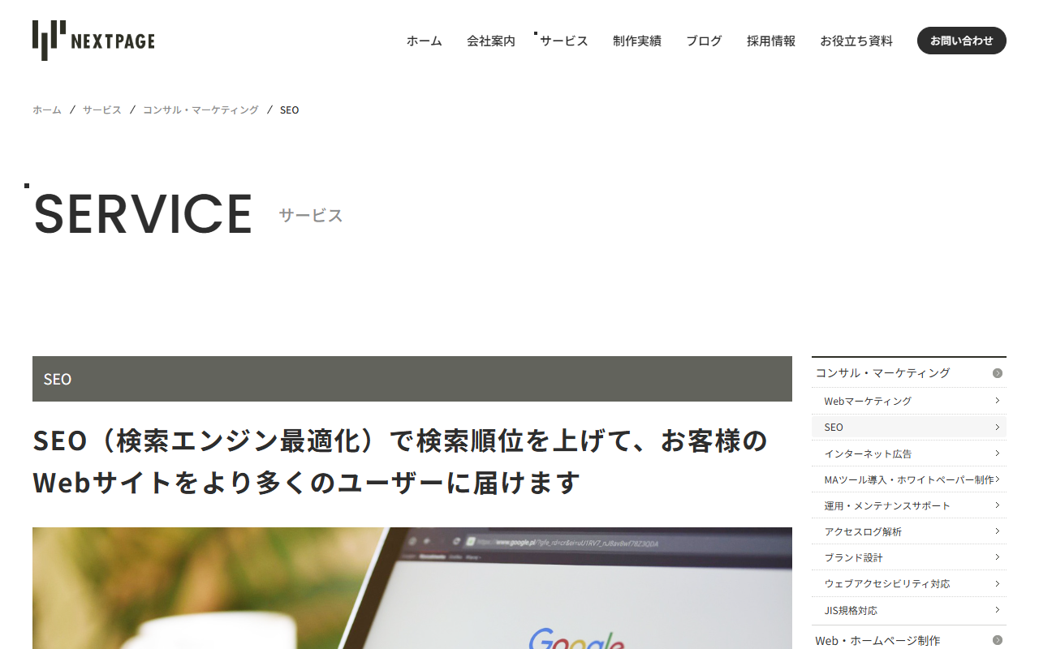1039x649 pixels.
Task: Click the chevron next to インターネット広告
Action: (x=997, y=453)
